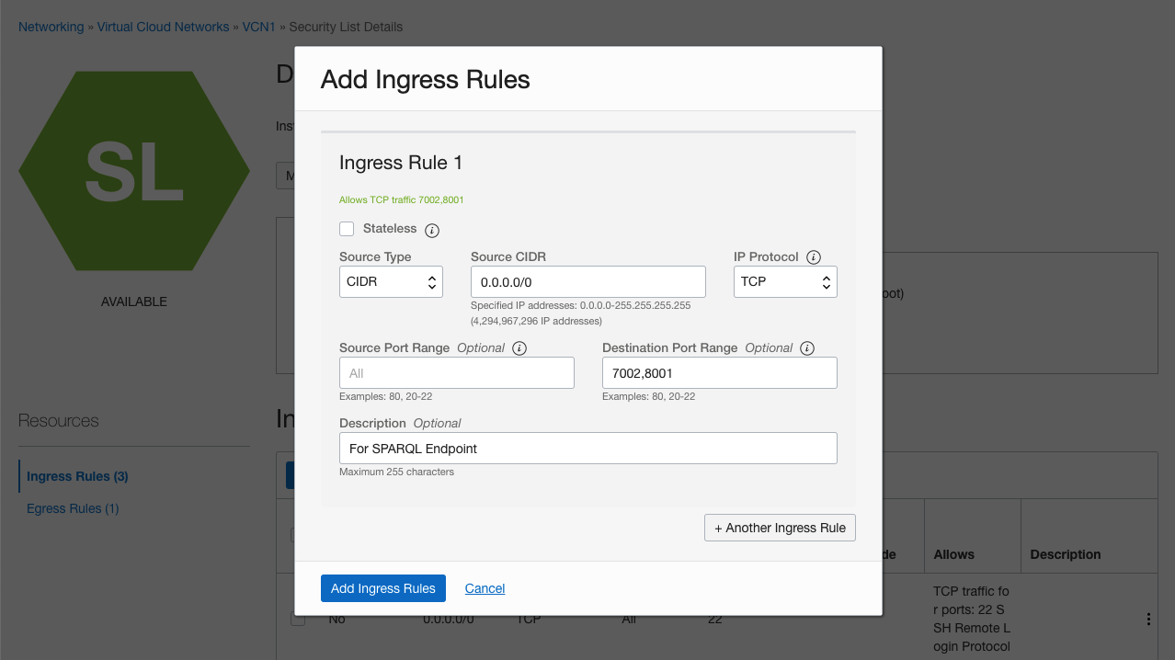Select Ingress Rules (3) in Resources
Screen dimensions: 1175x660
(77, 476)
